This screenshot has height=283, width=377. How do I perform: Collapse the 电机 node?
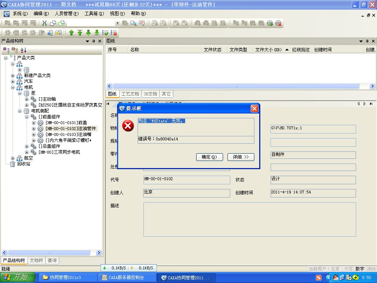click(13, 87)
